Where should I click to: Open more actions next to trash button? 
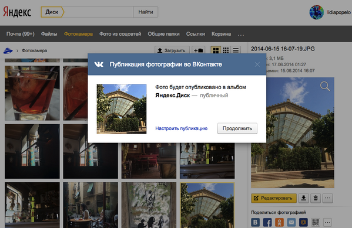(327, 198)
